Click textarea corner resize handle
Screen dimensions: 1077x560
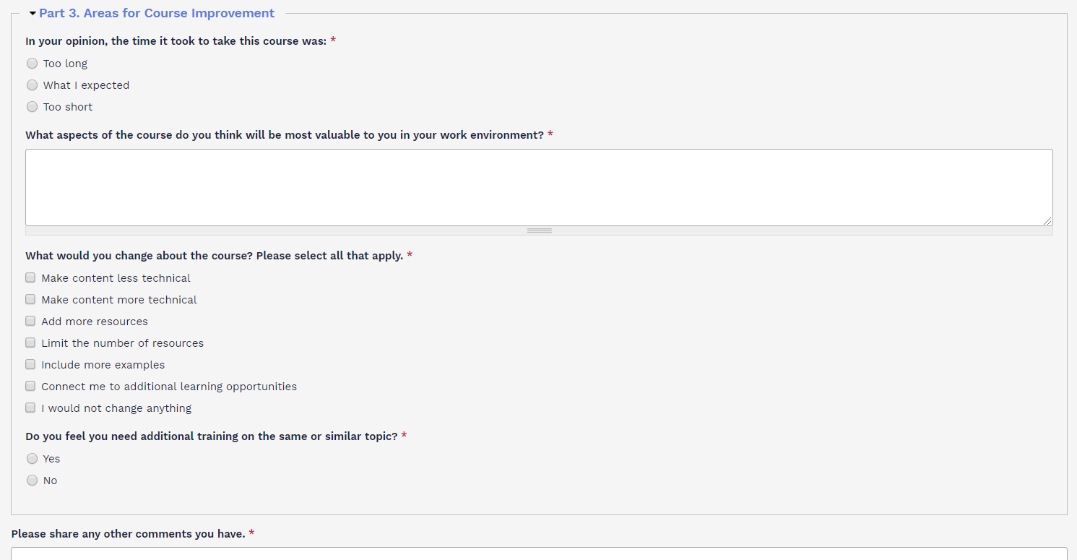(1047, 220)
